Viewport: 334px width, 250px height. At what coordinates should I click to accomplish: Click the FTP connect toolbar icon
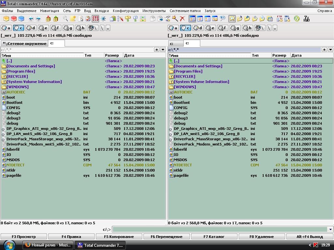point(280,19)
